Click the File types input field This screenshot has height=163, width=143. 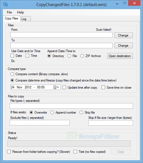(71, 106)
